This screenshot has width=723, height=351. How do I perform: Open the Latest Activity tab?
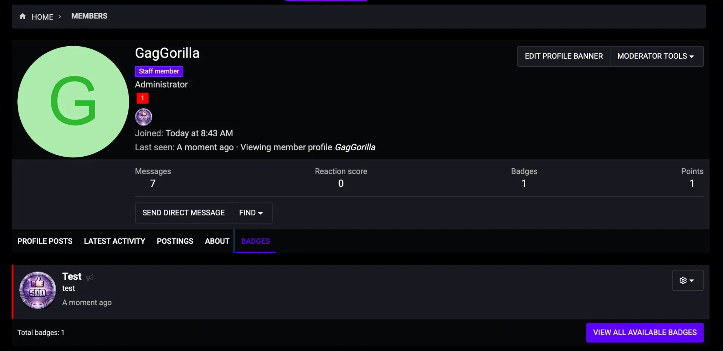tap(114, 241)
